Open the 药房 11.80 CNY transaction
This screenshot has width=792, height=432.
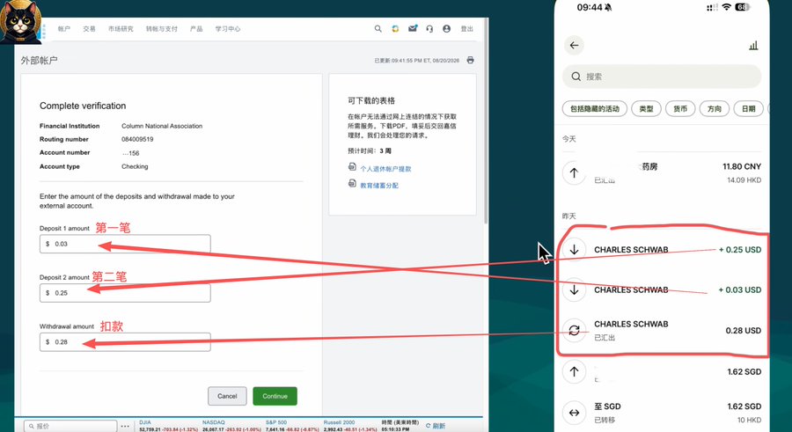pos(662,172)
